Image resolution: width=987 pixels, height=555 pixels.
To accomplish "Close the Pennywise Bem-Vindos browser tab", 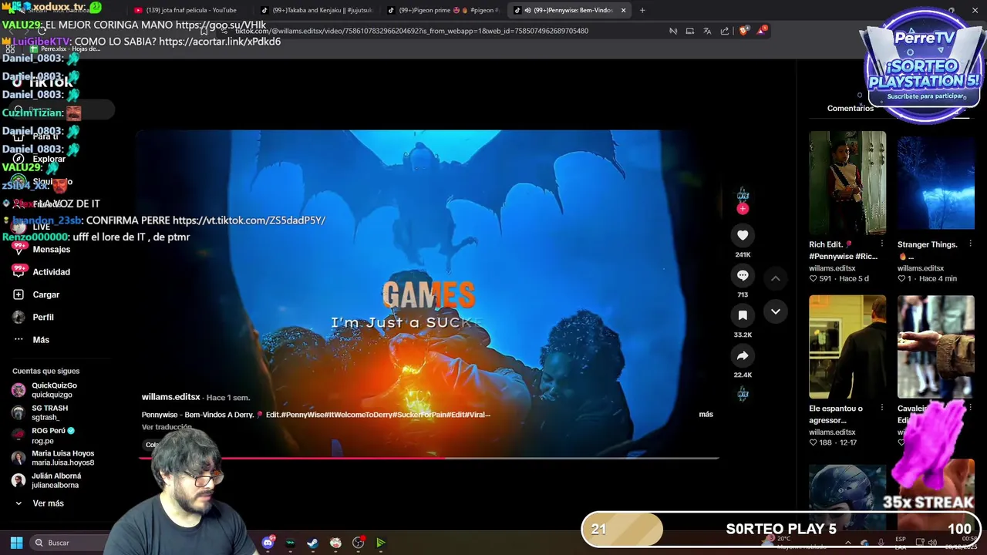I will [x=623, y=10].
